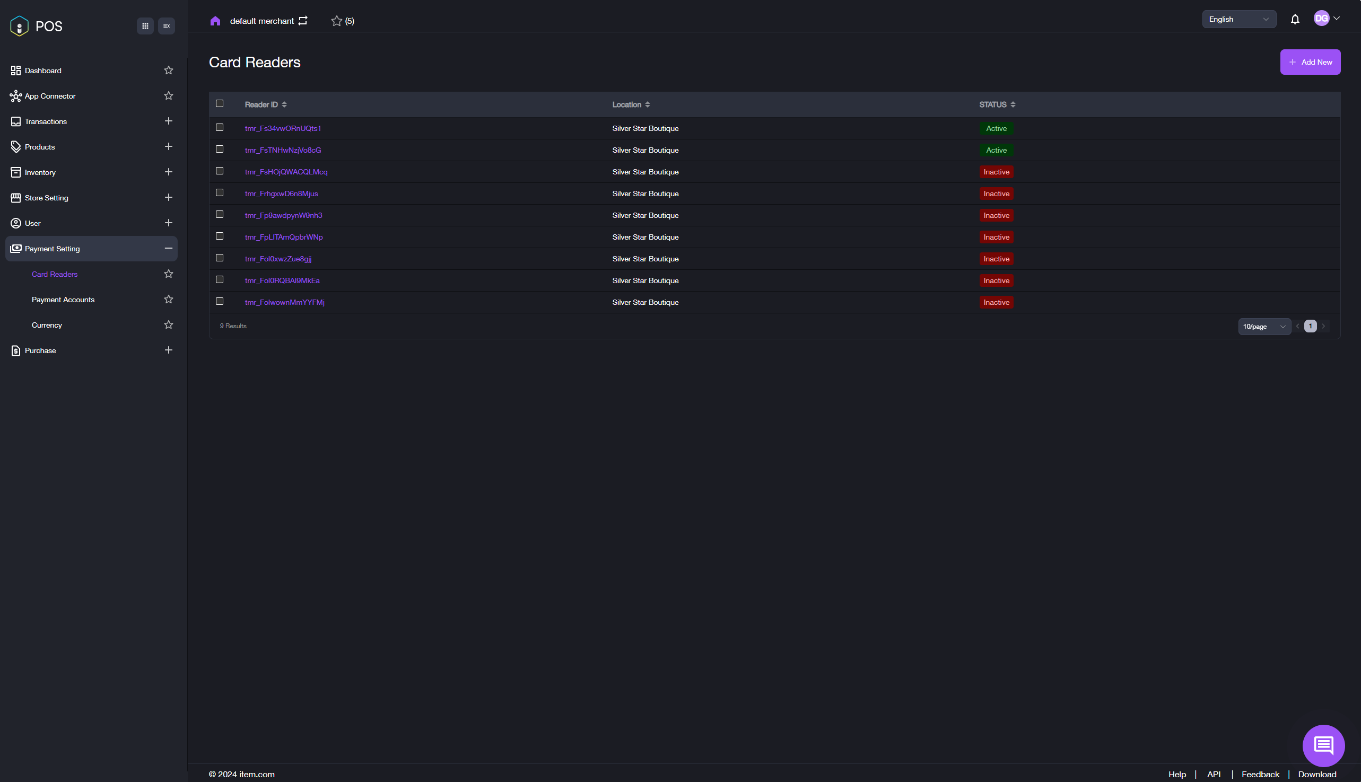1361x782 pixels.
Task: Tick checkbox for tmr_FrhgxwD6n8Mjus reader
Action: click(220, 193)
